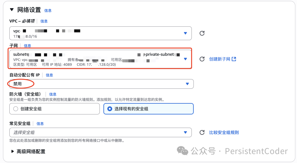Image resolution: width=297 pixels, height=163 pixels.
Task: Expand 高级网络配置 section
Action: pos(12,151)
